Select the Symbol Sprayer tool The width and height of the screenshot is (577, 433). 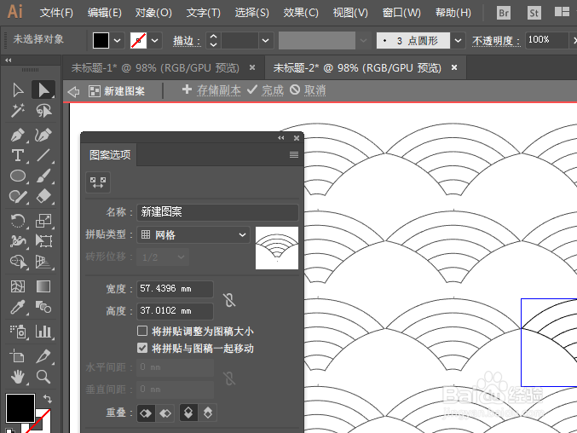18,332
